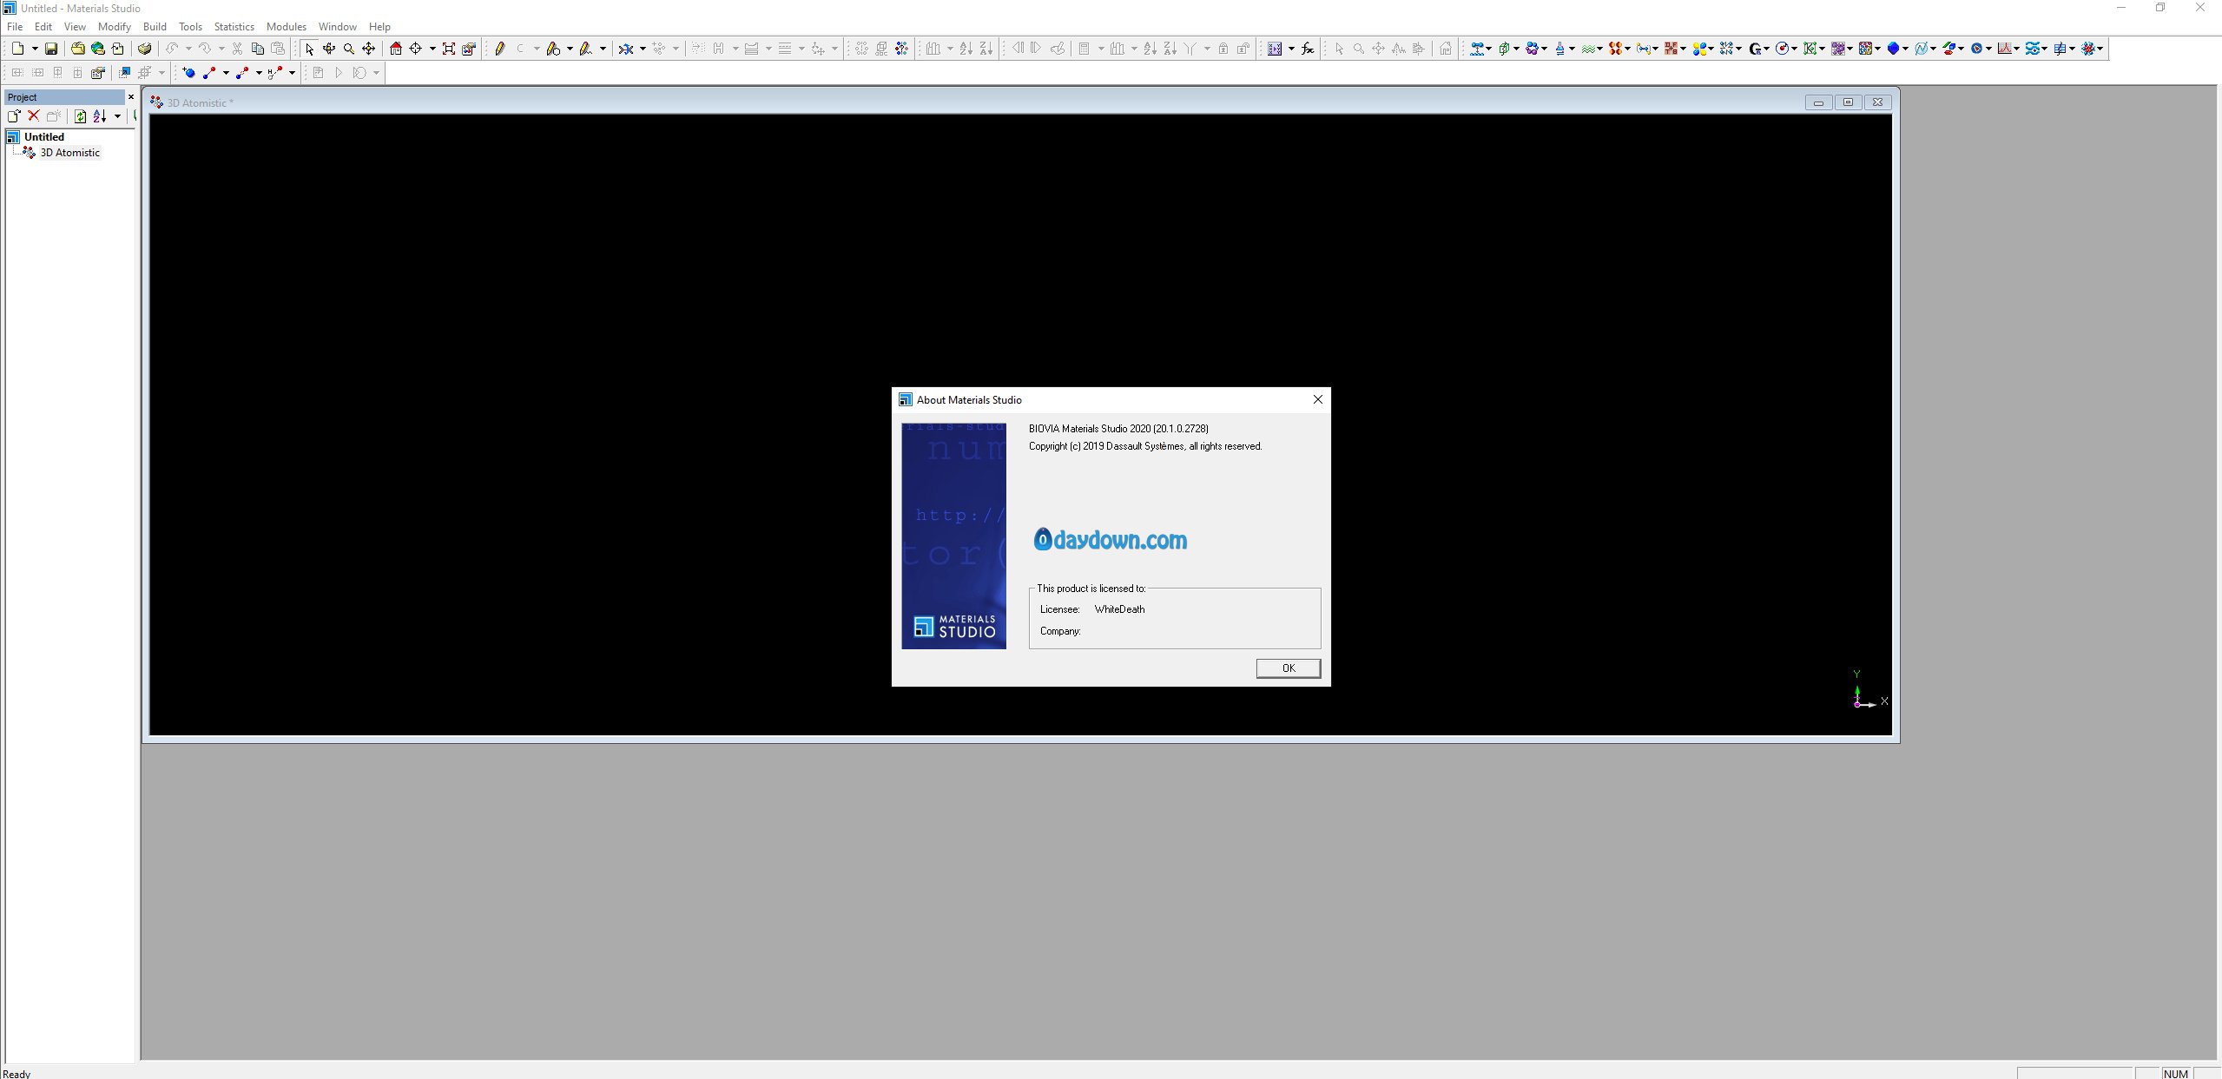The height and width of the screenshot is (1079, 2222).
Task: Click the BIOVIA Materials Studio 2020 version text
Action: [x=1118, y=428]
